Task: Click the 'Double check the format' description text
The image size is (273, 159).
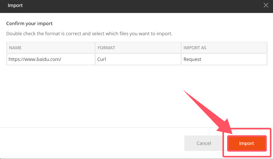Action: 89,34
